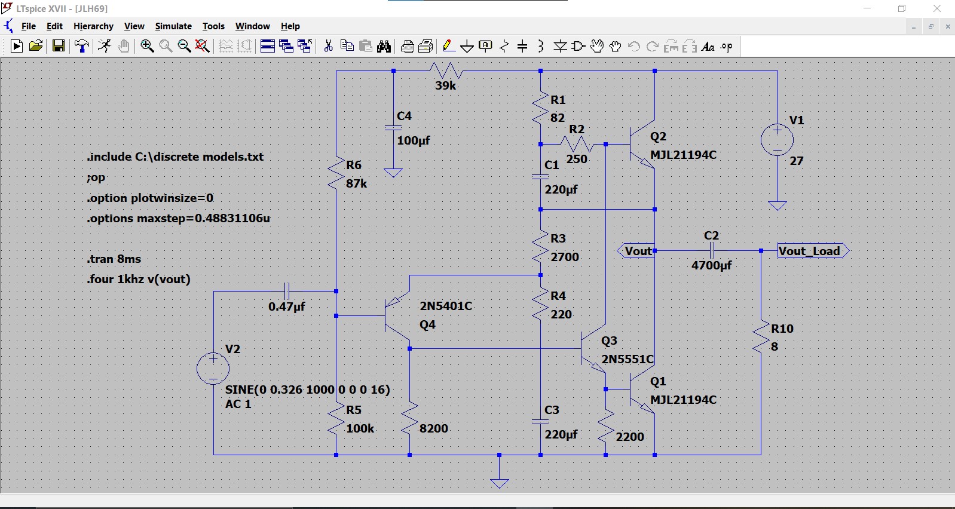Open Print Setup icon
This screenshot has width=955, height=509.
(x=426, y=46)
